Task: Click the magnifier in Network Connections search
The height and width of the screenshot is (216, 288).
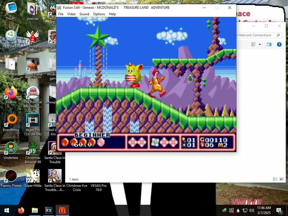Action: tap(278, 35)
